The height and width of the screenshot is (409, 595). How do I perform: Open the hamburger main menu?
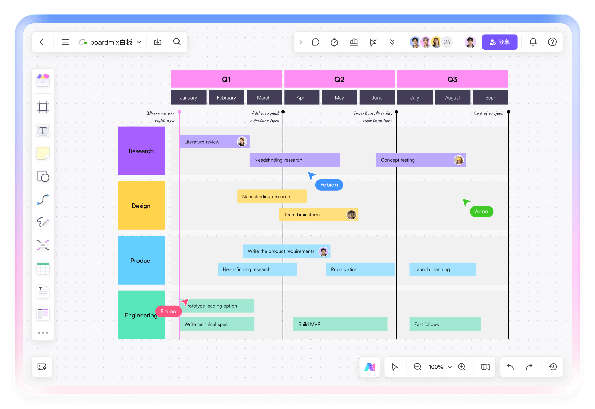(65, 42)
